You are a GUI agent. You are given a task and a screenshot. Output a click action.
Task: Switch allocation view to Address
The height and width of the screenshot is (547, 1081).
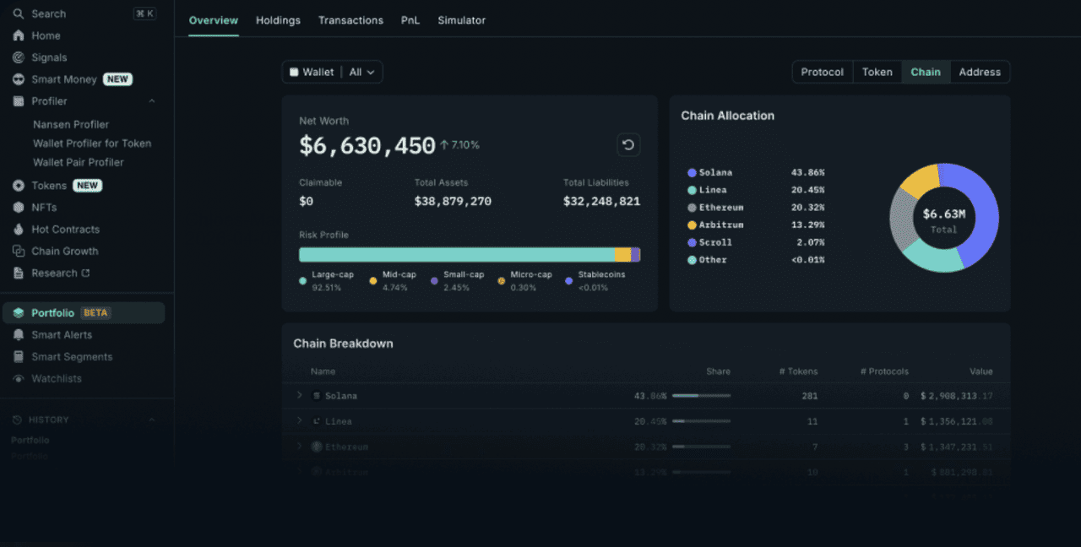pyautogui.click(x=980, y=73)
